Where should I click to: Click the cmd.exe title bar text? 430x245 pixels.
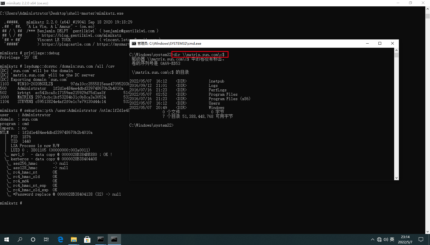[169, 44]
